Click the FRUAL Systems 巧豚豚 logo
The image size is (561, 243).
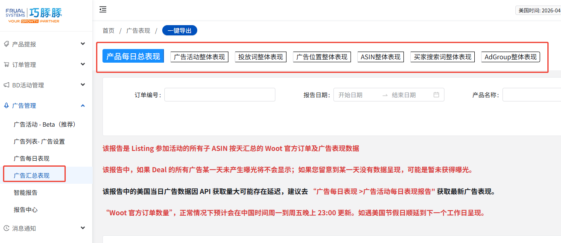[33, 15]
